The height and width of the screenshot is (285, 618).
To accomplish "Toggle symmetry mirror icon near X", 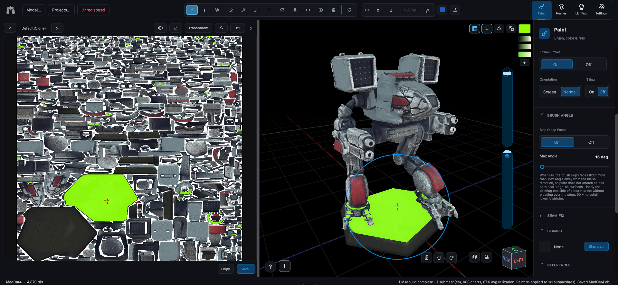I will (367, 10).
